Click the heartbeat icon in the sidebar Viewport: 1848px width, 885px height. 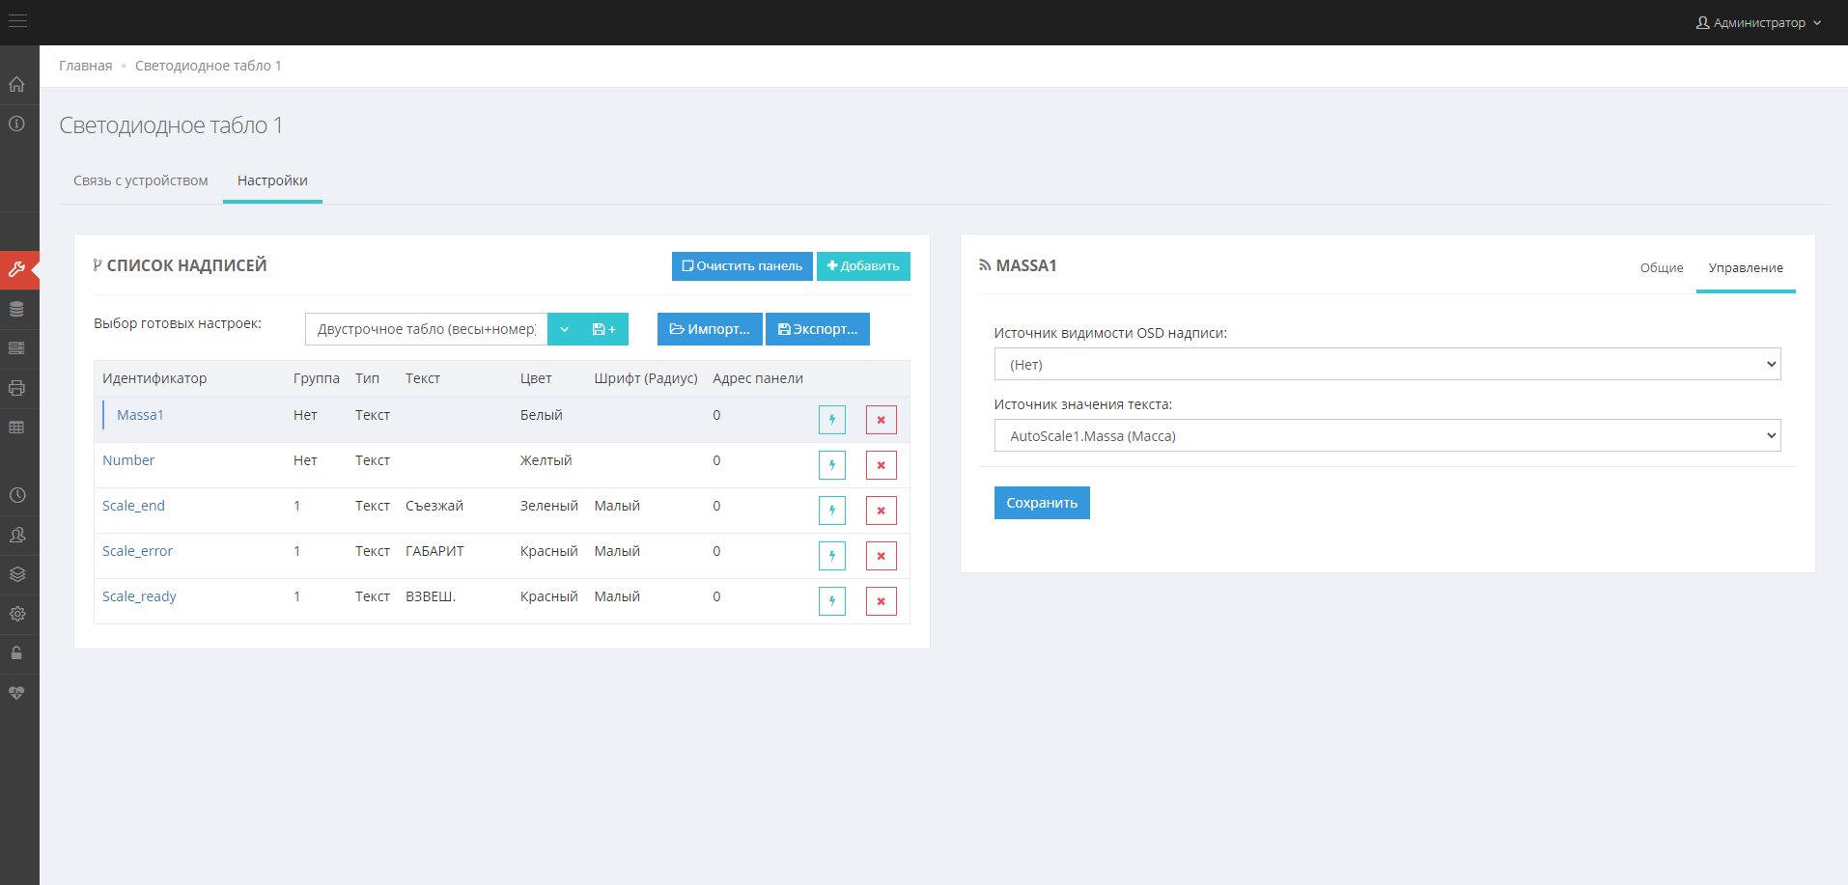16,693
